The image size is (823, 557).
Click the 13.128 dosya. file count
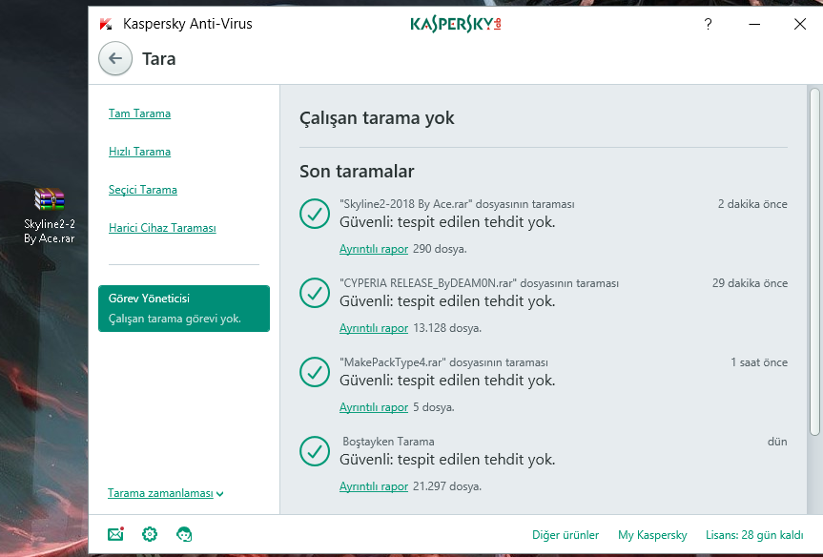(447, 328)
